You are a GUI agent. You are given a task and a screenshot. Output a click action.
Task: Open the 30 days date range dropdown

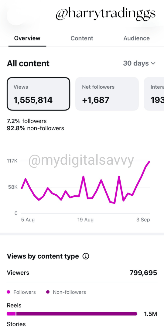pyautogui.click(x=139, y=63)
